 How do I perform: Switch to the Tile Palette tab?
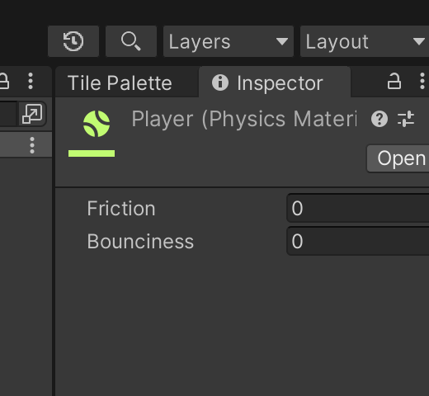coord(120,82)
